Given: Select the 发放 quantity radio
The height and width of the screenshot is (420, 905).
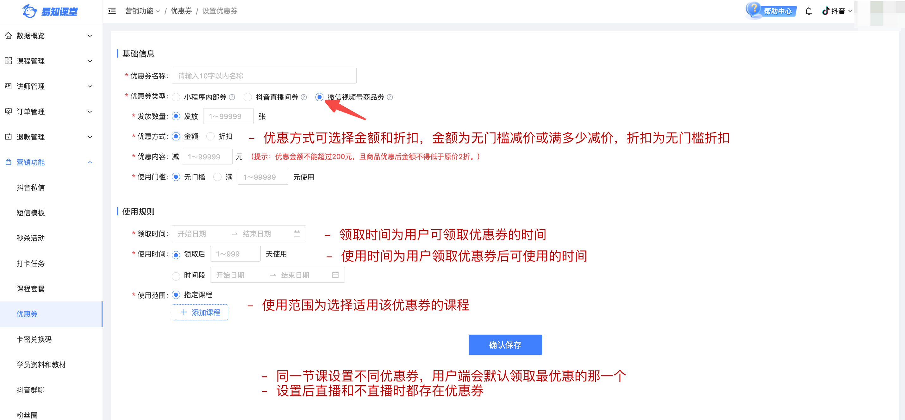Looking at the screenshot, I should (176, 116).
